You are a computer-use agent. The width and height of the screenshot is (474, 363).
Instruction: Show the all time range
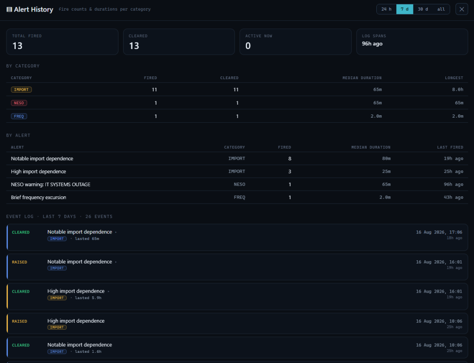point(441,9)
